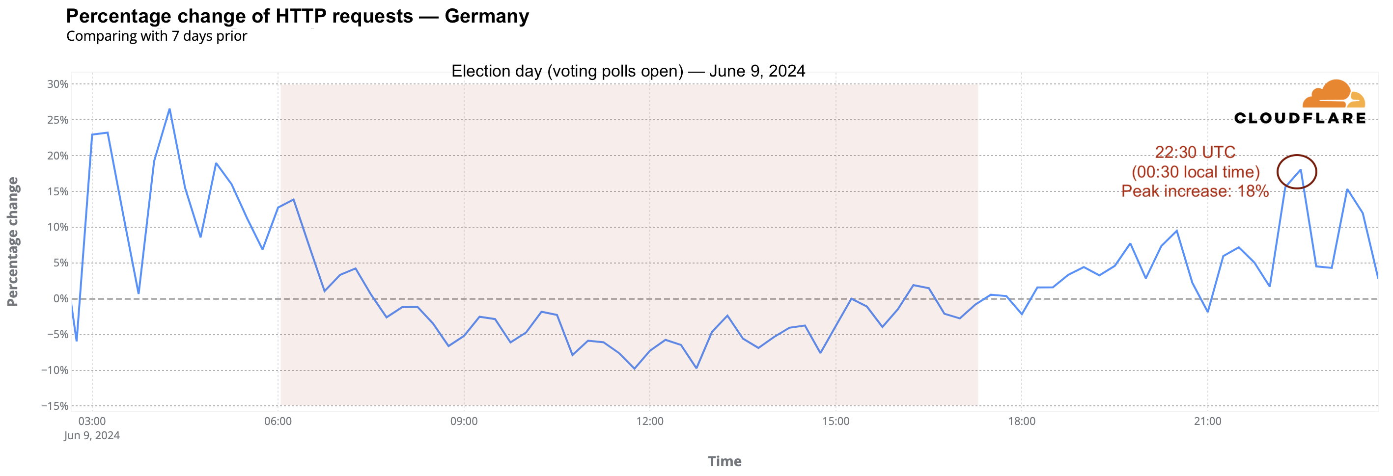Click the chart title about Germany HTTP requests

coord(298,16)
